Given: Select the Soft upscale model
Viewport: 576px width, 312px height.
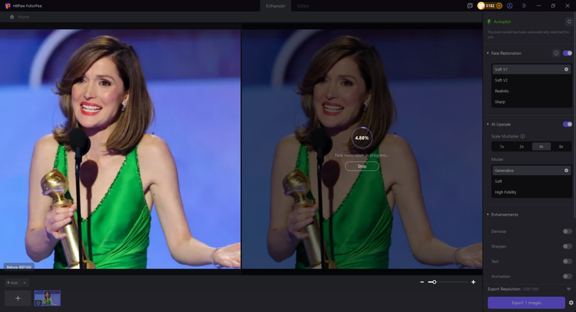Looking at the screenshot, I should pos(532,182).
